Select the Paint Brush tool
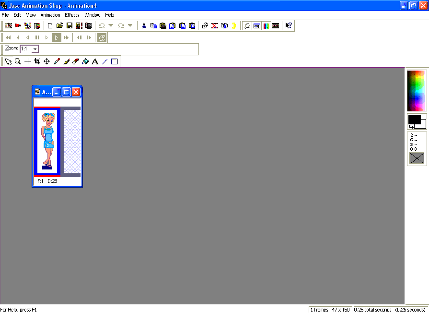Screen dimensions: 429x313 coord(66,61)
